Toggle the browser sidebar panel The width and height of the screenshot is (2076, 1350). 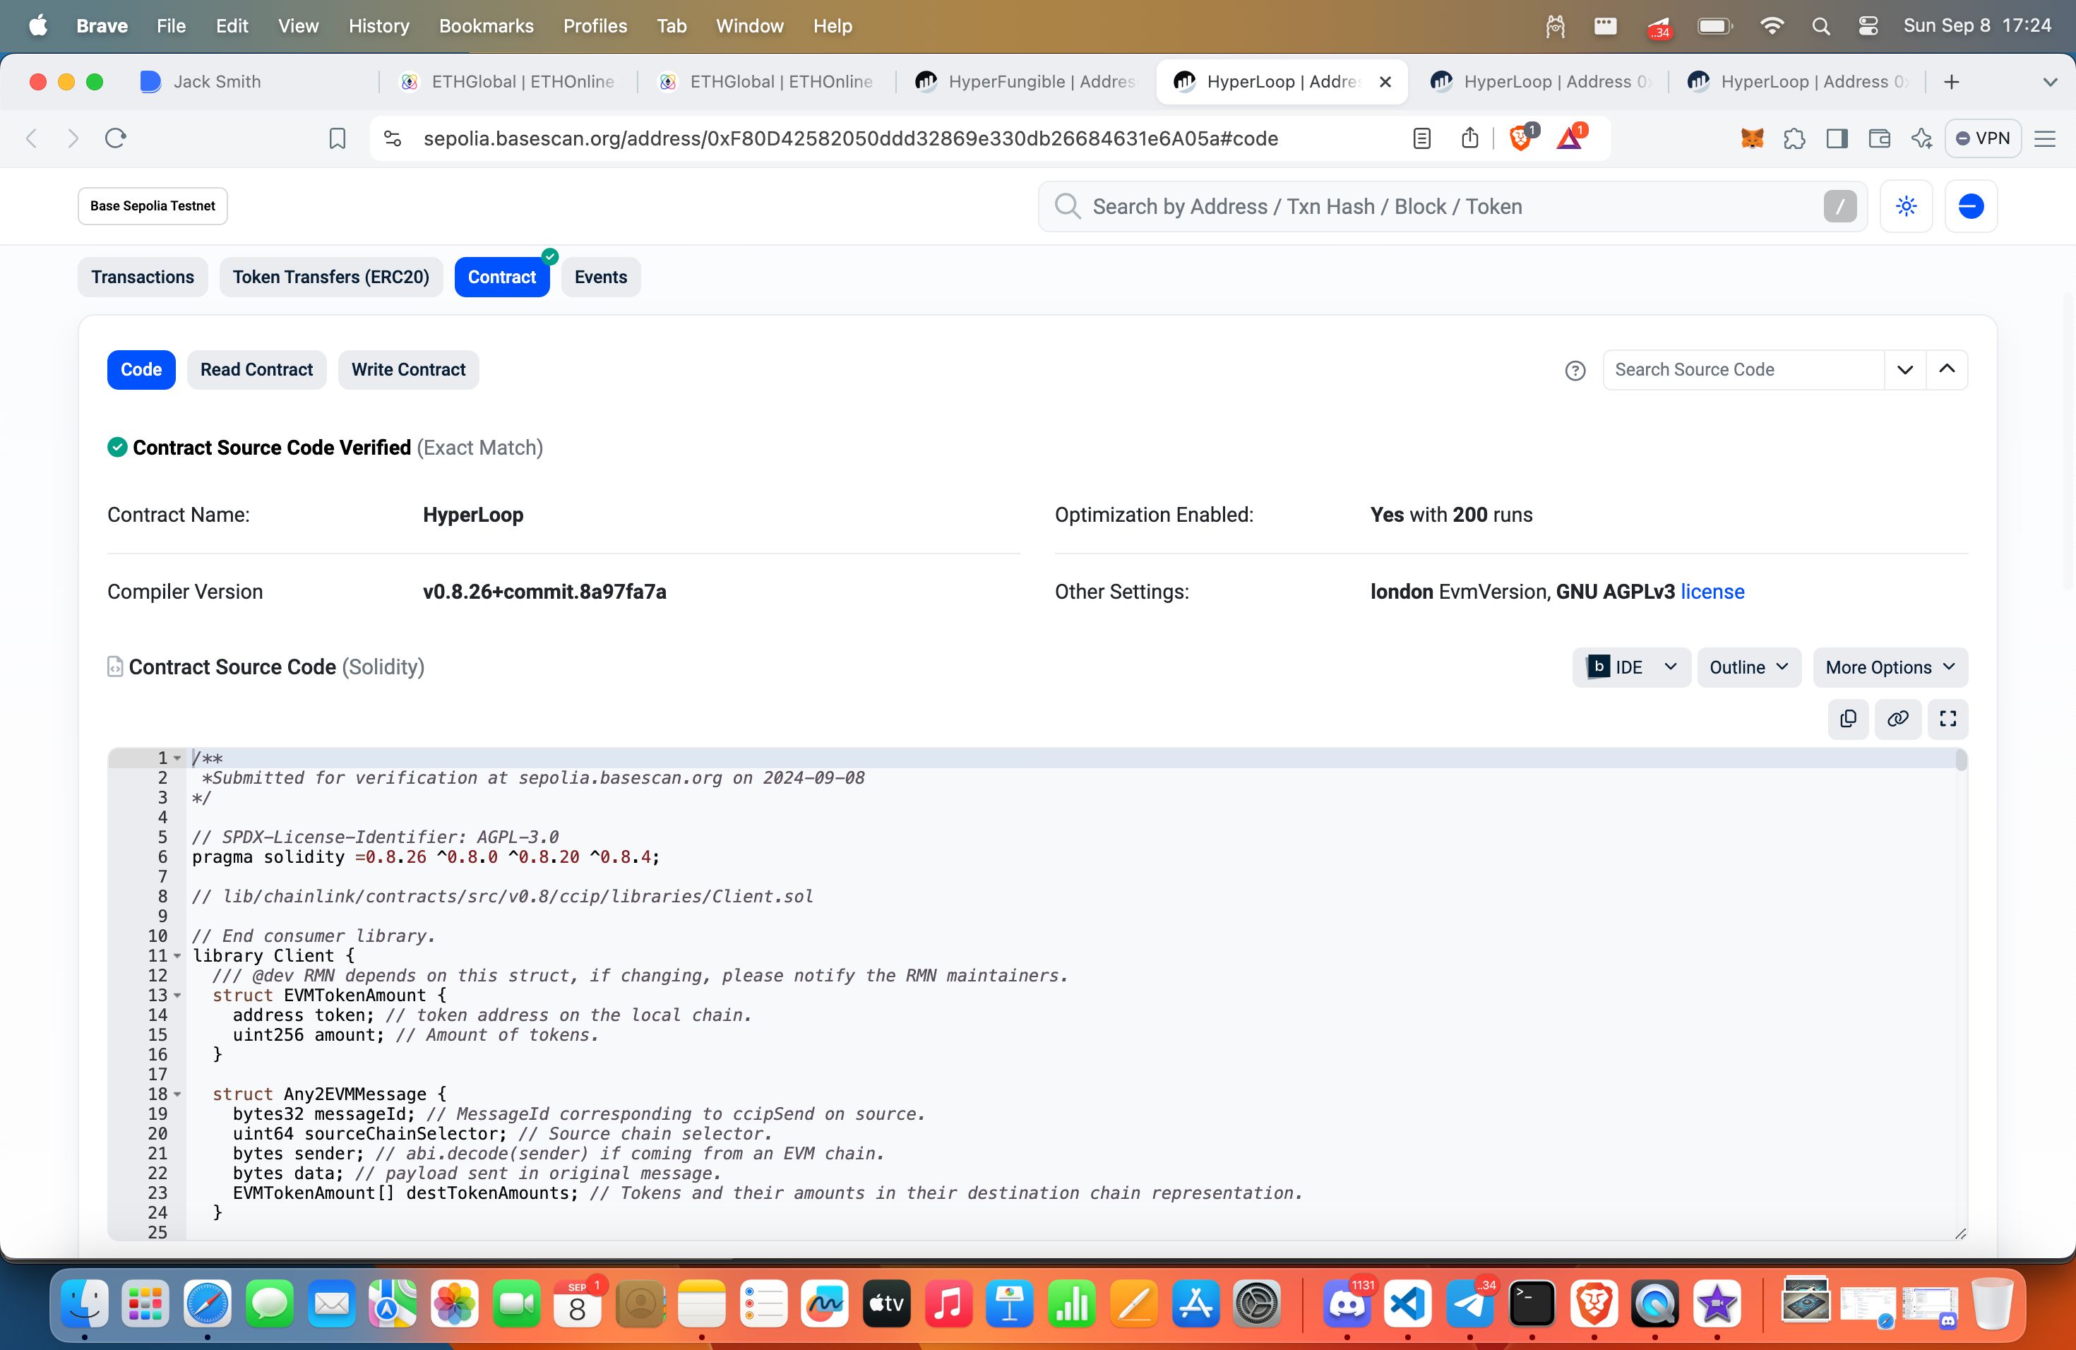(1837, 138)
